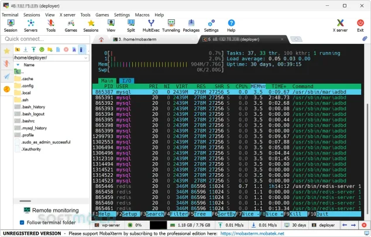Select the Split terminal icon
The image size is (371, 237).
point(131,26)
